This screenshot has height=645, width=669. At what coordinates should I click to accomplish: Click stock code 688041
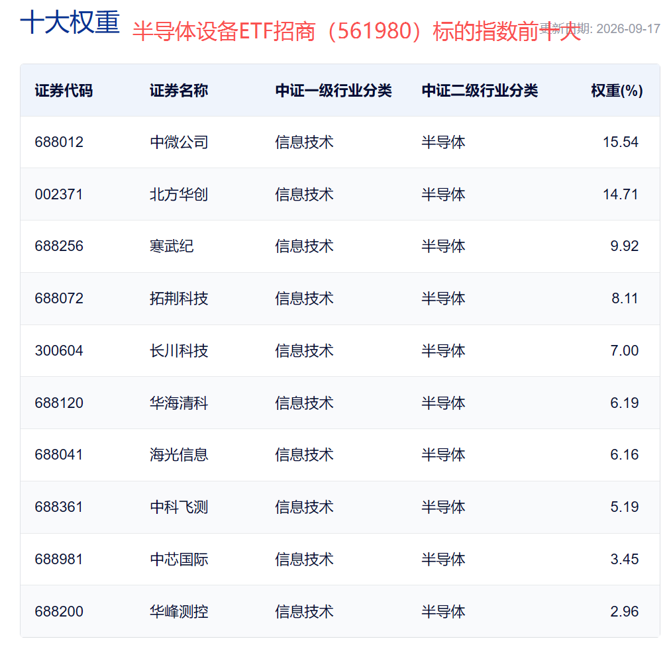click(59, 455)
